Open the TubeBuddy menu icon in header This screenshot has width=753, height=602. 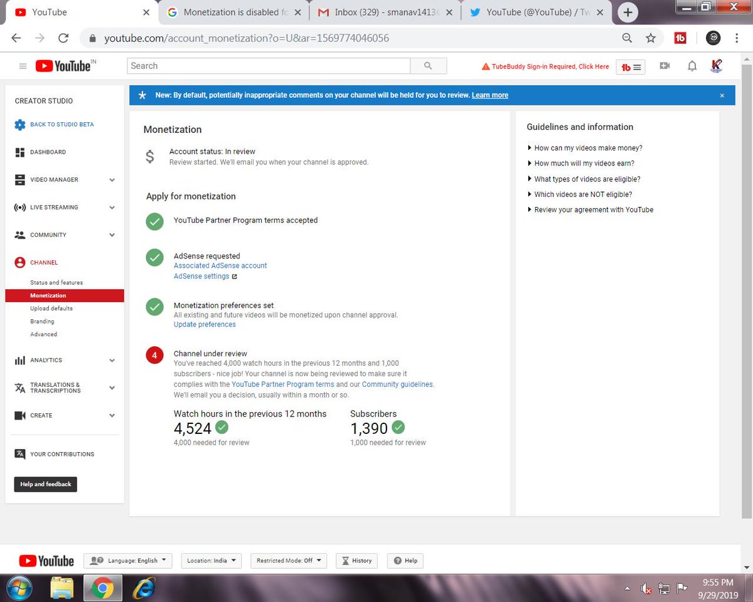pos(631,66)
